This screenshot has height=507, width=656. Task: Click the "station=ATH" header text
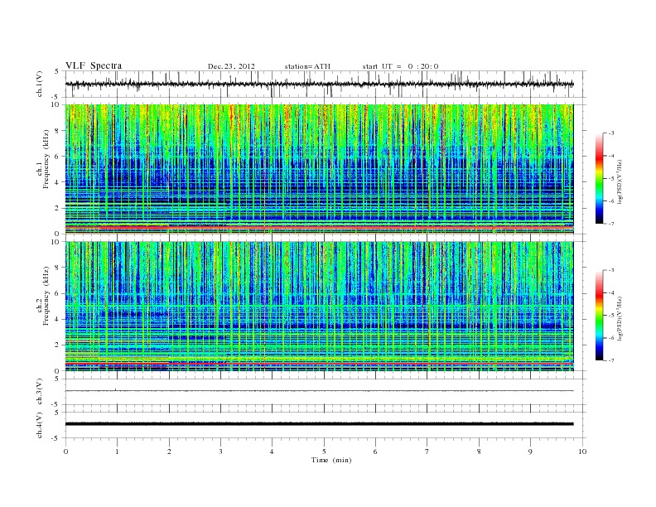point(307,66)
